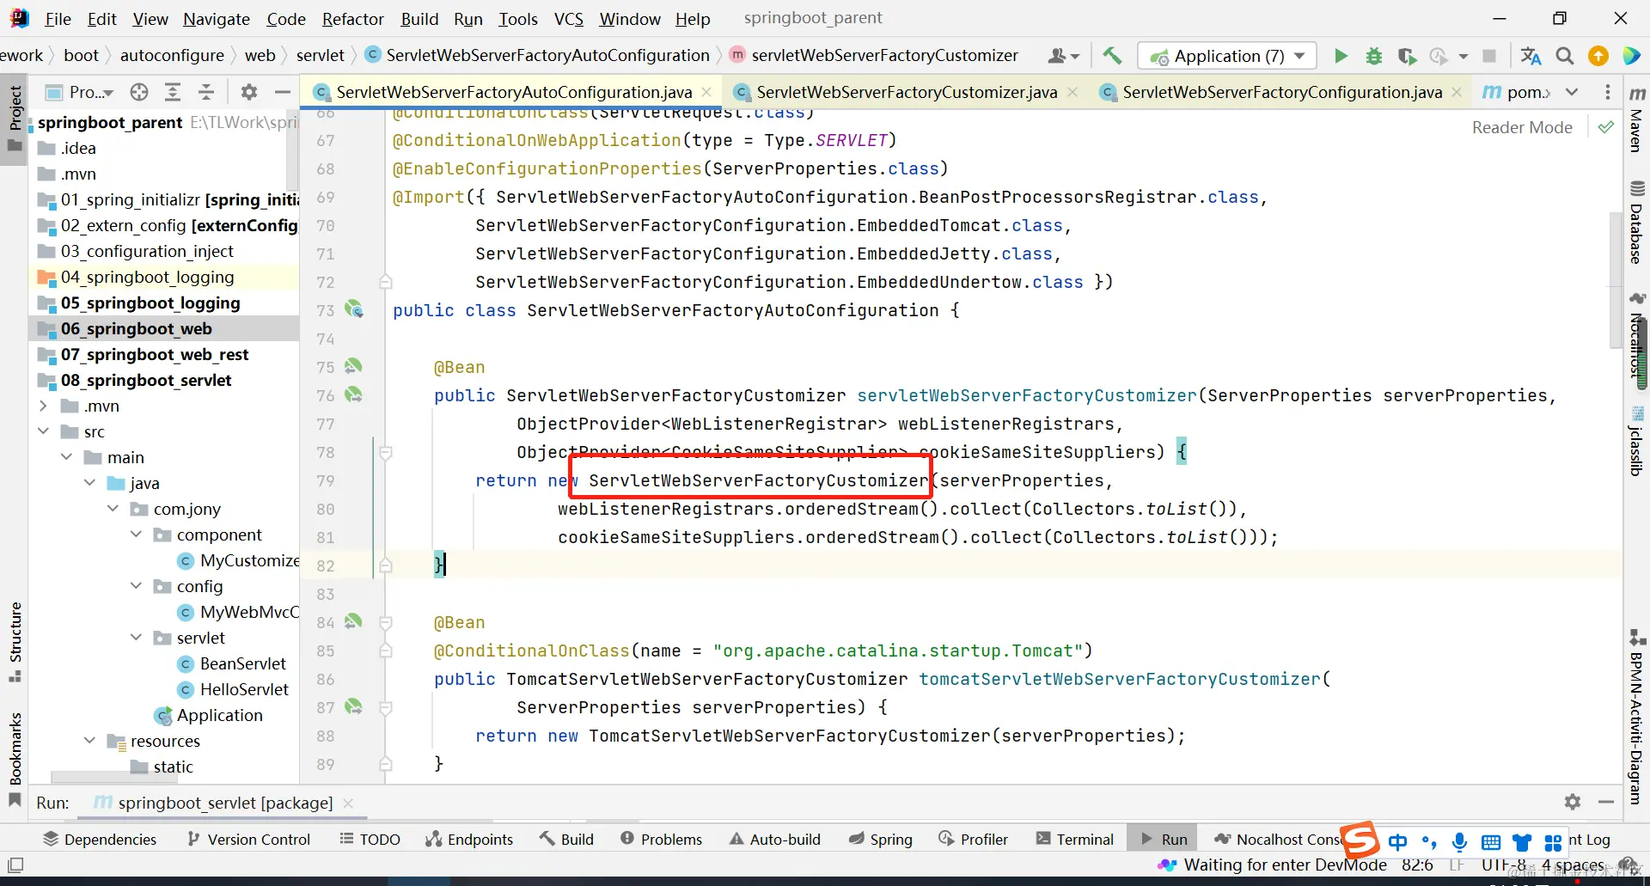Image resolution: width=1650 pixels, height=886 pixels.
Task: Click the orange update arrow icon
Action: pyautogui.click(x=1598, y=56)
